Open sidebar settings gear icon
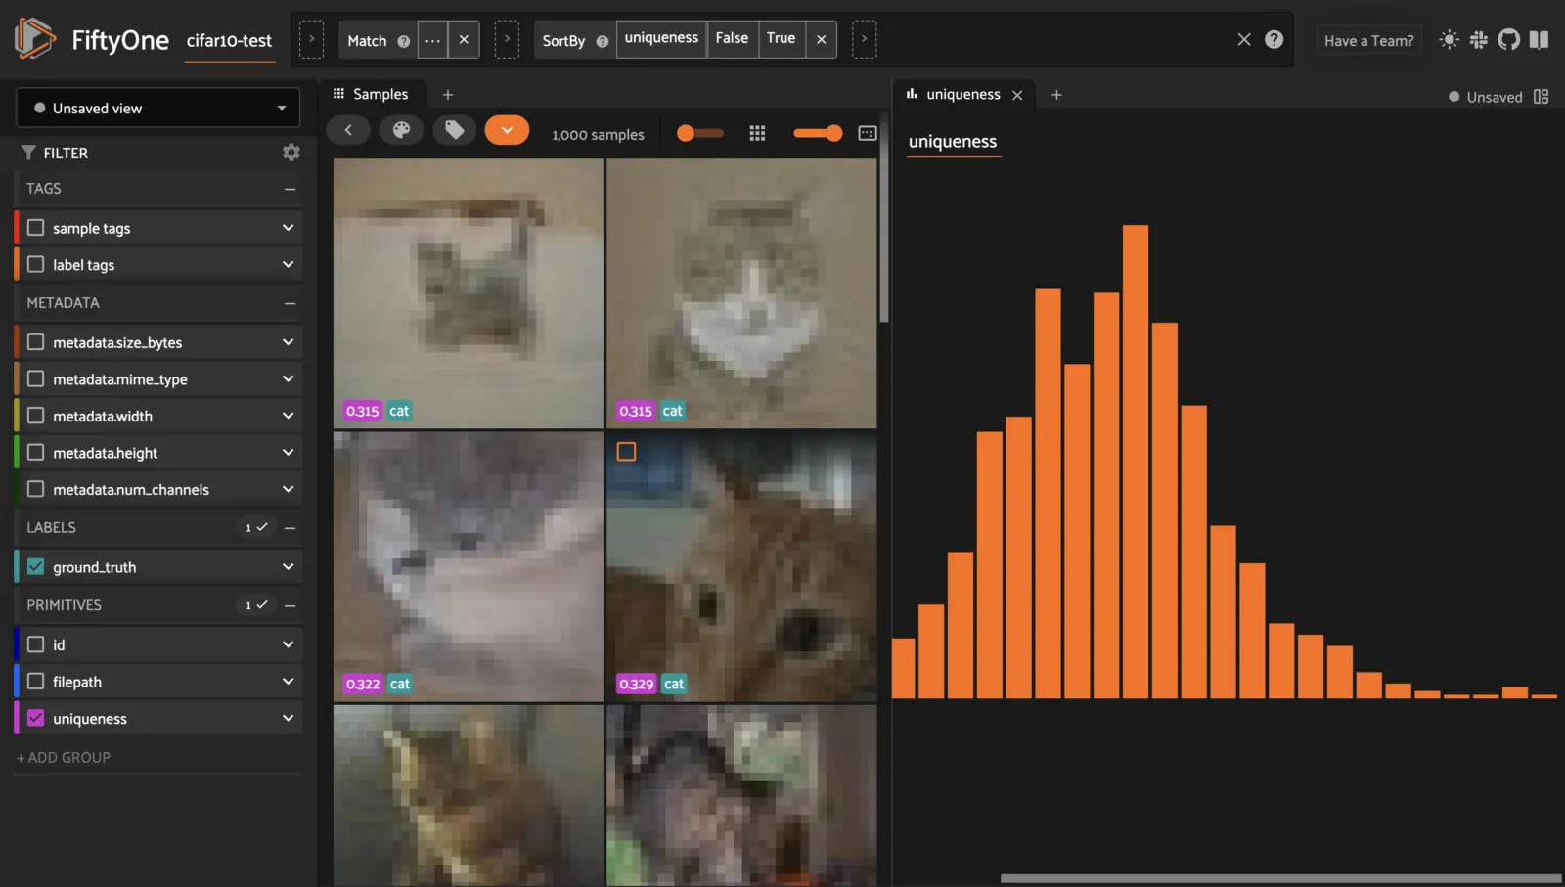Screen dimensions: 1565x887 pos(291,153)
